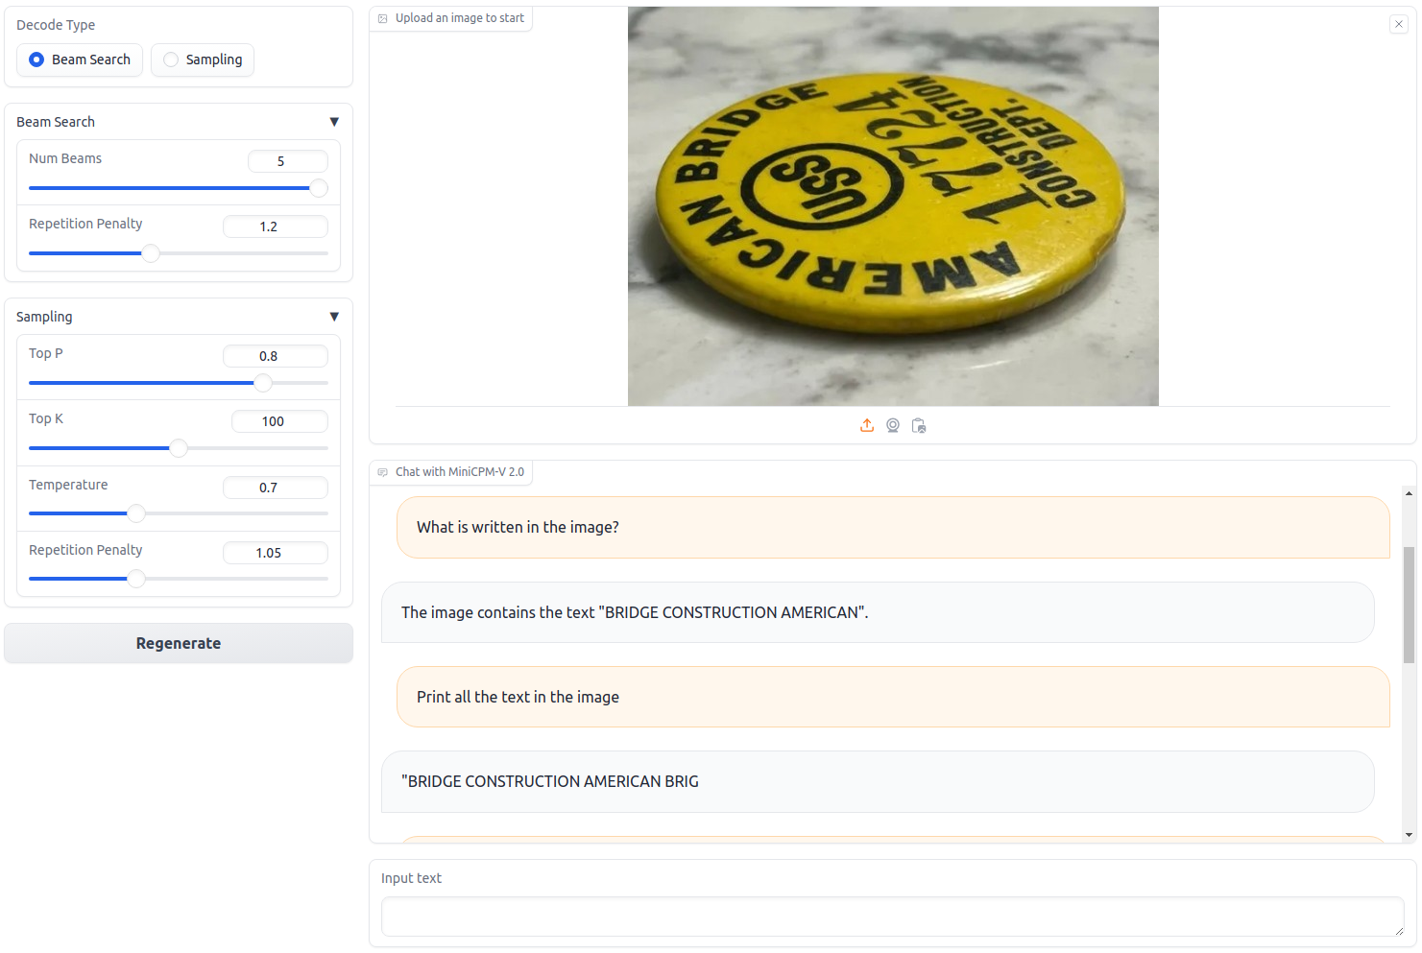Click the paste from clipboard icon
The image size is (1422, 953).
[919, 425]
